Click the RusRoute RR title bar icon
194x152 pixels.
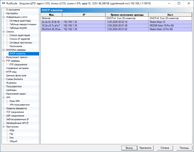click(4, 3)
